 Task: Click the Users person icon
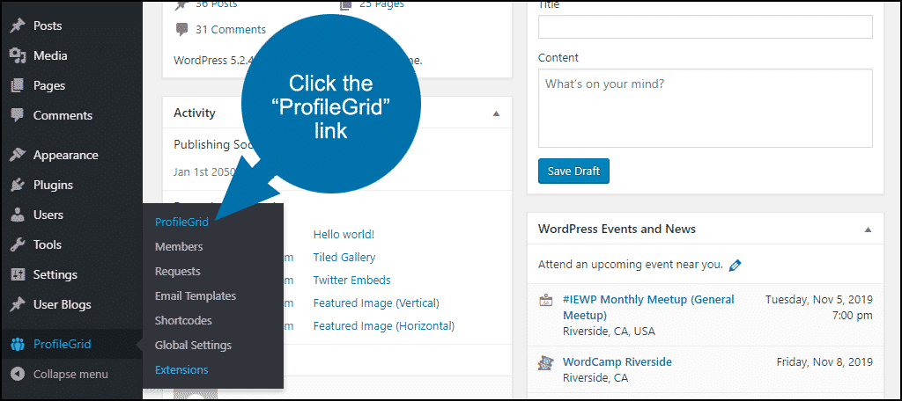(18, 215)
